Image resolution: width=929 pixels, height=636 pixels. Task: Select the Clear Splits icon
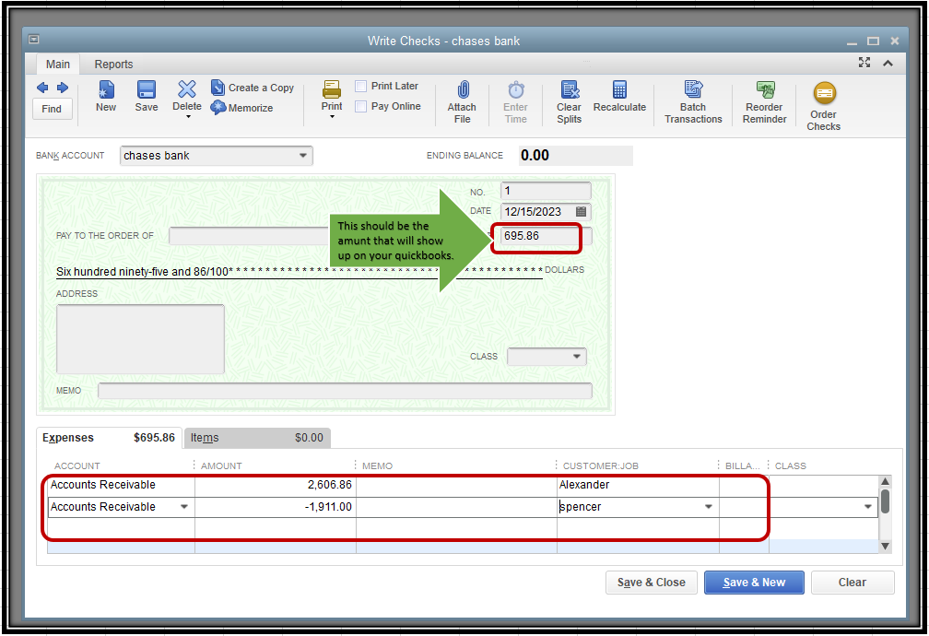pos(570,90)
